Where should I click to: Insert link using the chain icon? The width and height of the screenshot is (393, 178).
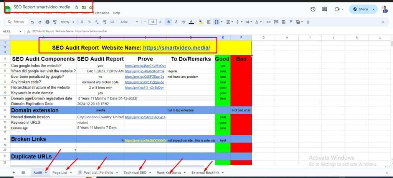[268, 22]
